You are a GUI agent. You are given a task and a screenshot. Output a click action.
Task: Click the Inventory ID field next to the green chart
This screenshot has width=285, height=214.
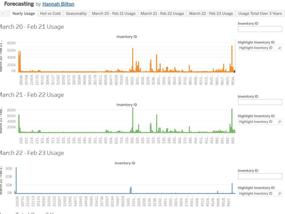(x=260, y=102)
